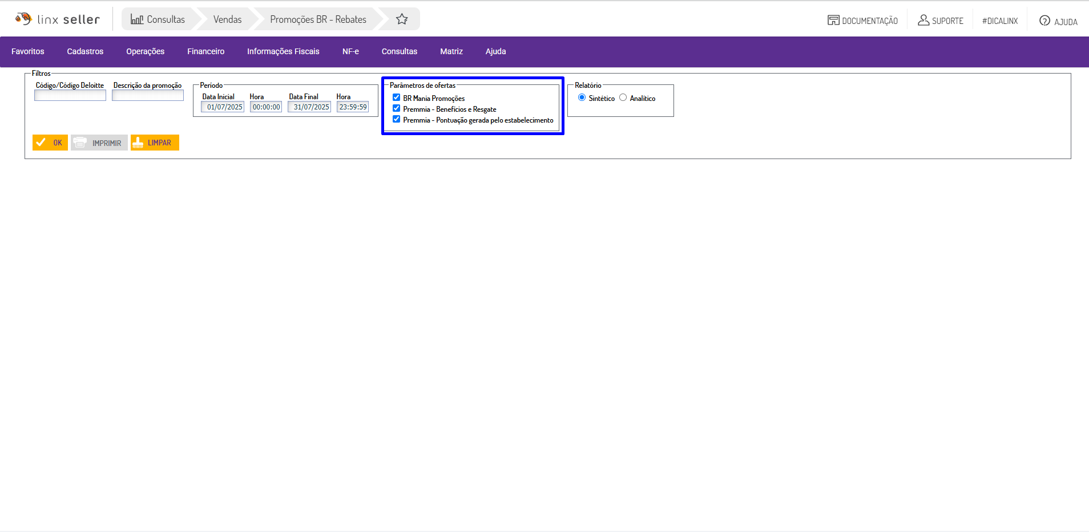Click the Código/Código Deloitte input field
Viewport: 1089px width, 532px height.
[x=70, y=96]
